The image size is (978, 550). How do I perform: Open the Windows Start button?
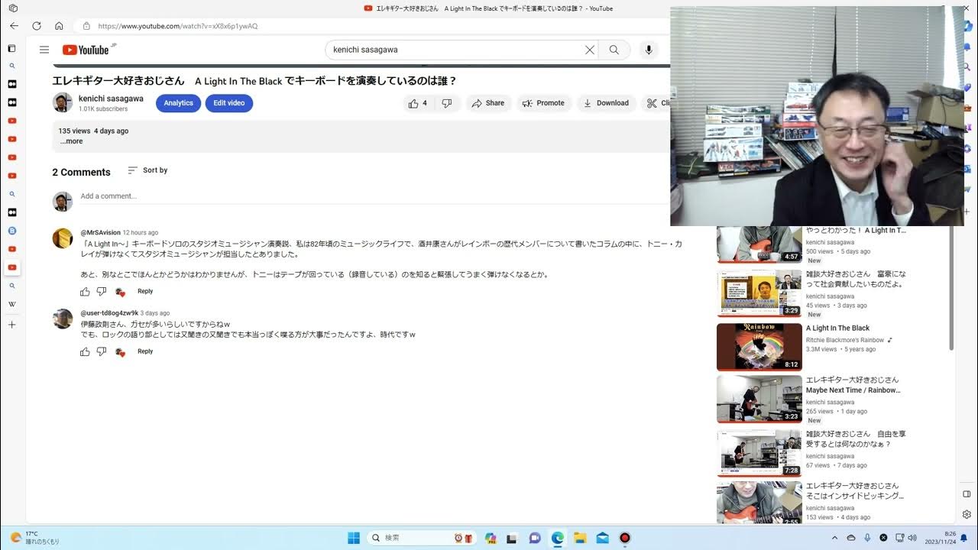(x=354, y=538)
